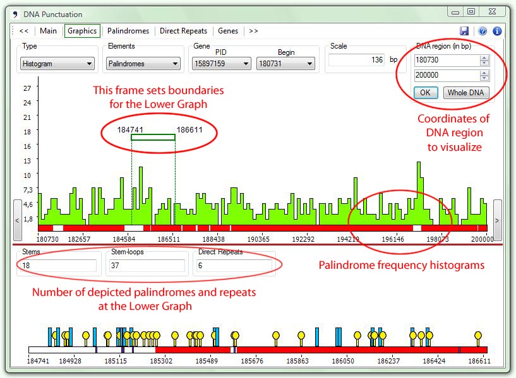Open the Direct Repeats tab
Screen dimensions: 516x378
tap(183, 31)
